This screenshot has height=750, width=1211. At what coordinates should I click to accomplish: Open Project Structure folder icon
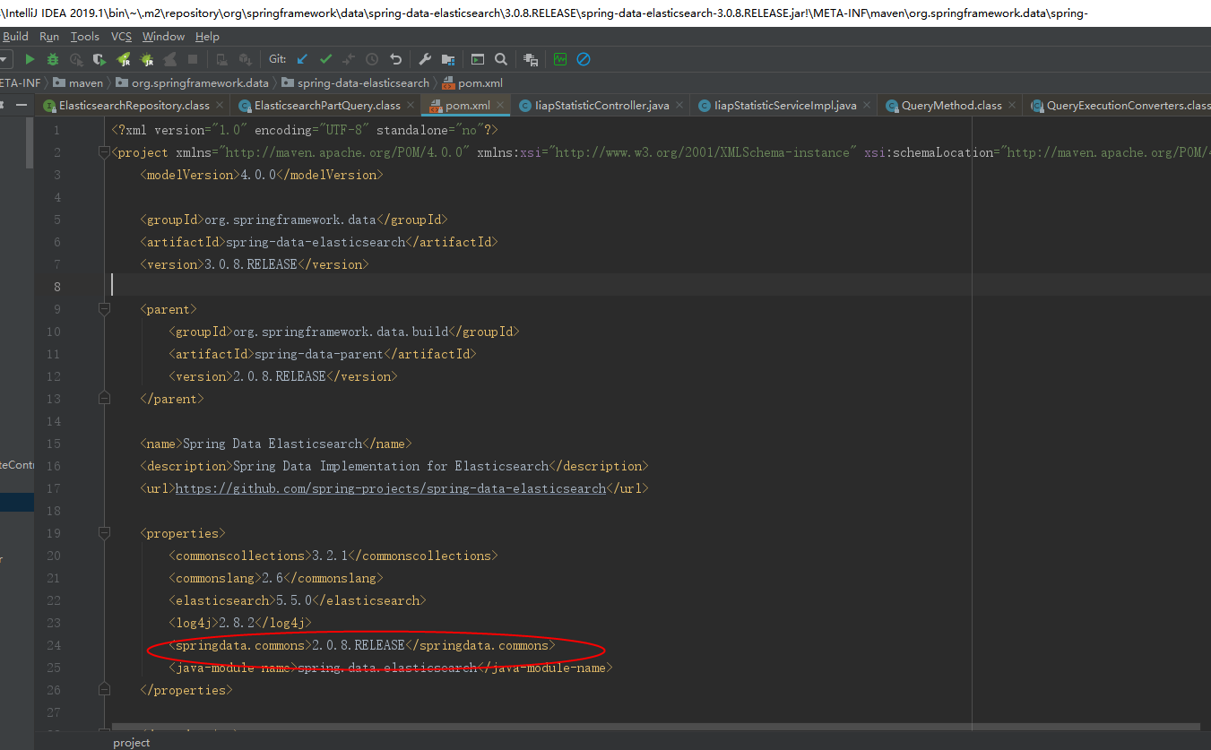coord(448,59)
